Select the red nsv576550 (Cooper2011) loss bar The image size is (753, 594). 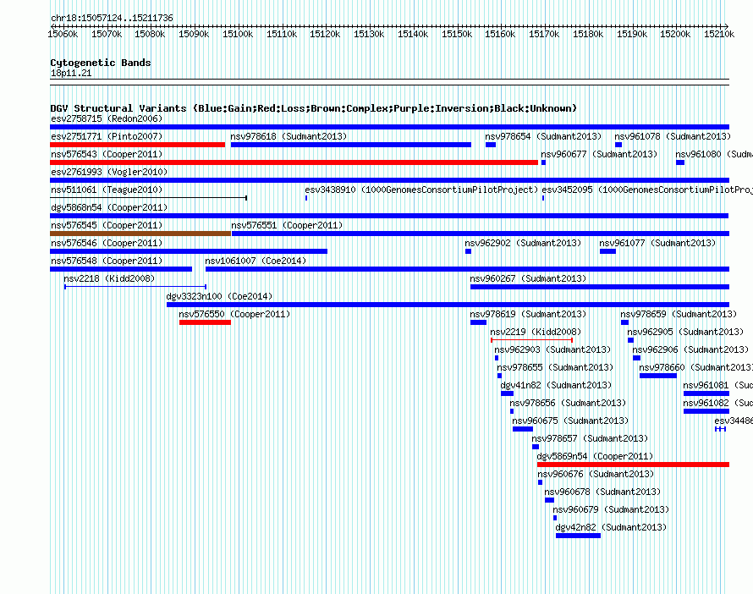pos(205,322)
